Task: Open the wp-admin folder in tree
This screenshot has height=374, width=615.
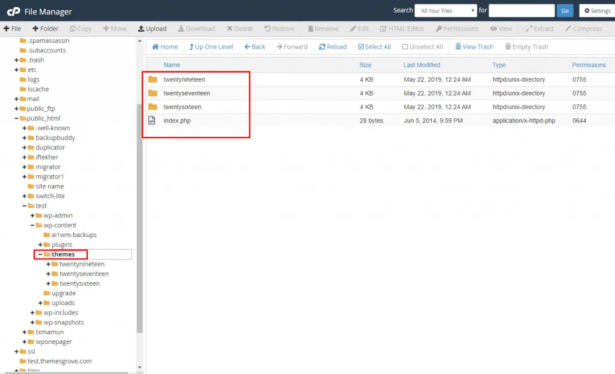Action: click(x=58, y=216)
